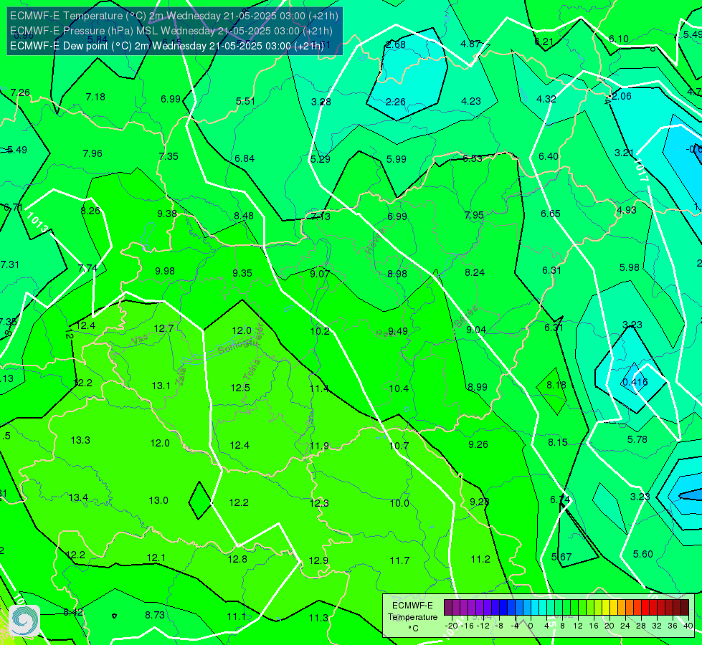Select the ECMWF-E Pressure MSL layer label
Image resolution: width=702 pixels, height=645 pixels.
point(171,31)
